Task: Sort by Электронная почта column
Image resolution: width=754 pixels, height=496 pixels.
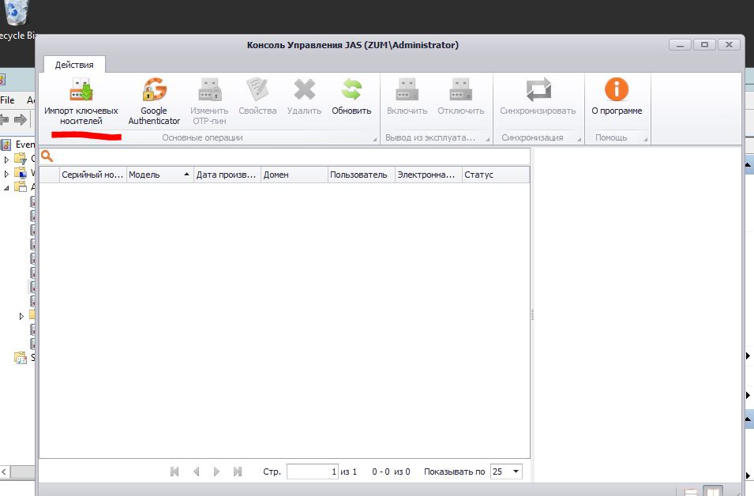Action: point(428,175)
